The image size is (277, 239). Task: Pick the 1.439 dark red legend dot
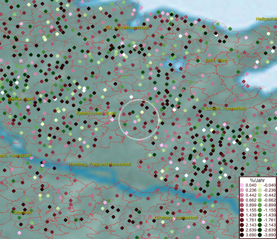[x=242, y=215]
